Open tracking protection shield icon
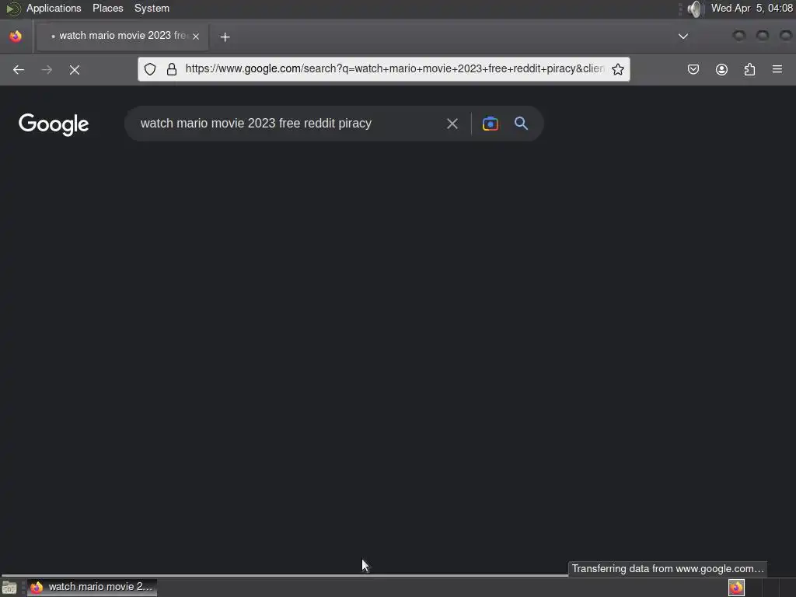 tap(150, 69)
